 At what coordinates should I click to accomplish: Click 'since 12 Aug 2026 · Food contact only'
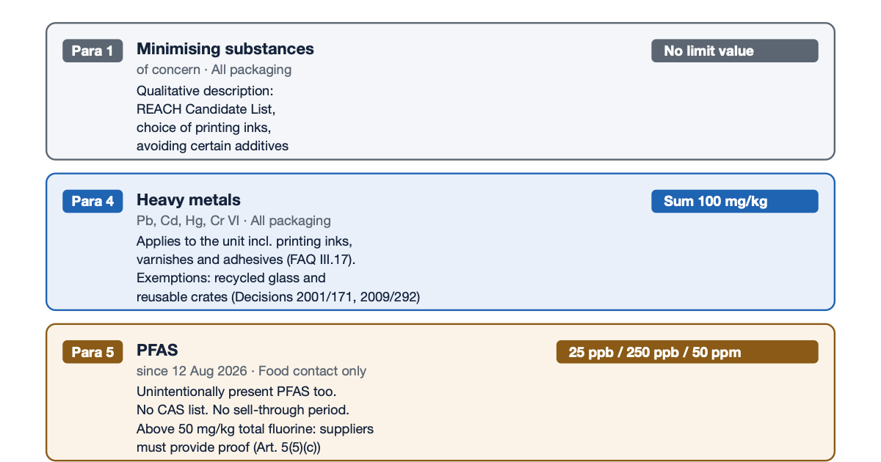251,371
